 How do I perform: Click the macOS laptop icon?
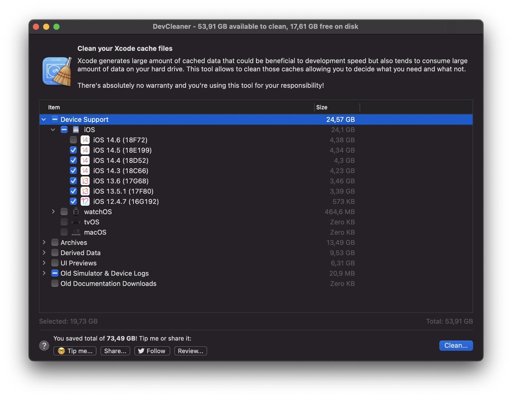pyautogui.click(x=76, y=232)
